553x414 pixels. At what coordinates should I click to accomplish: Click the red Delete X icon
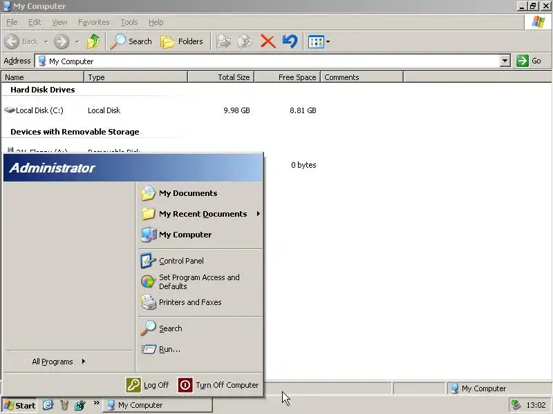(268, 41)
